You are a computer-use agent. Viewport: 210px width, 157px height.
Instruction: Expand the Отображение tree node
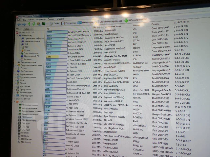16,71
